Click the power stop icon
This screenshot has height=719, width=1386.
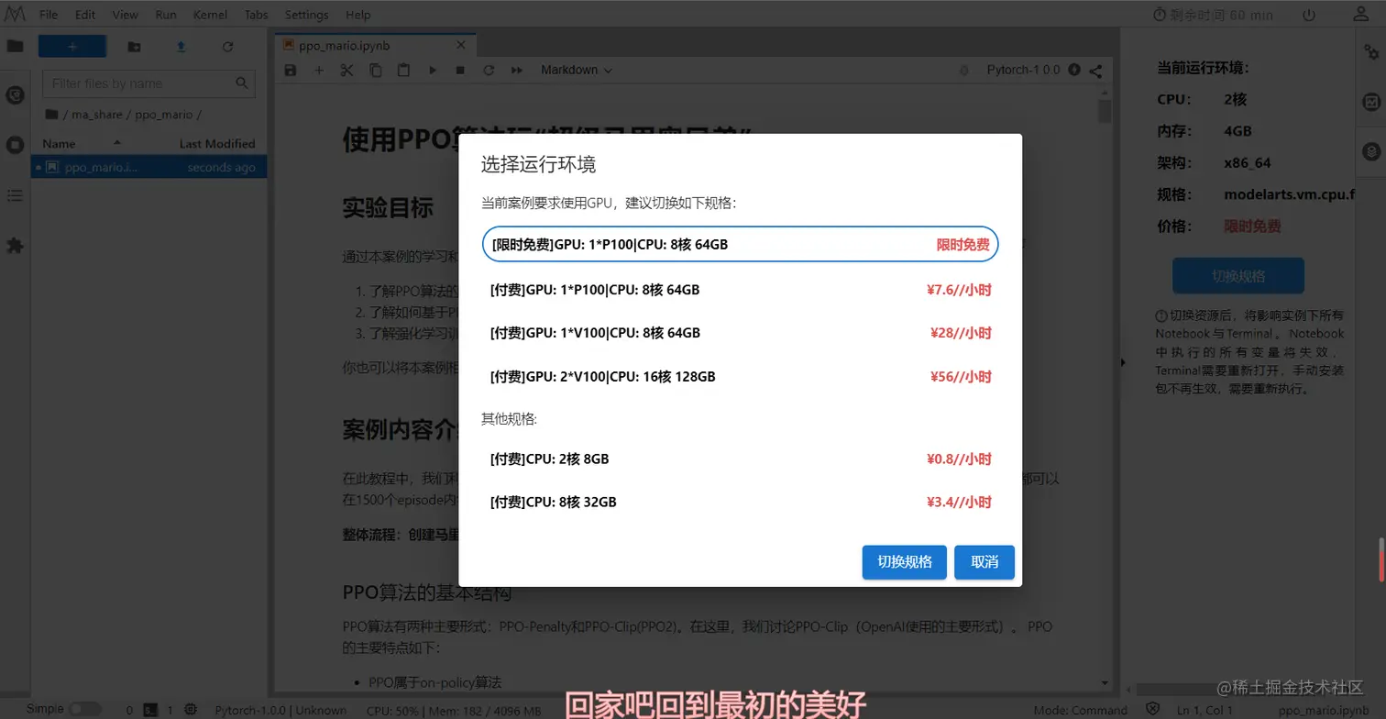tap(1309, 15)
